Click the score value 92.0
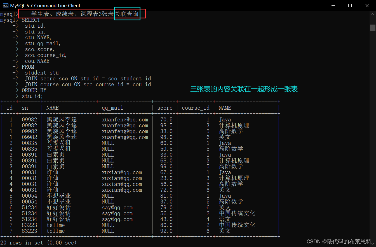The image size is (376, 247). click(x=166, y=231)
